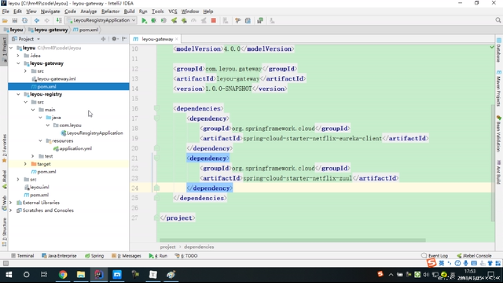Open the TODO tool window

pos(186,256)
